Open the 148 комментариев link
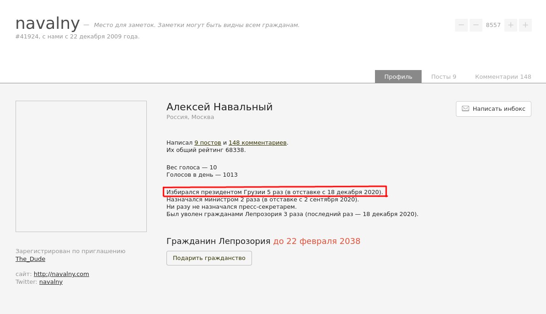This screenshot has width=546, height=314. point(257,142)
